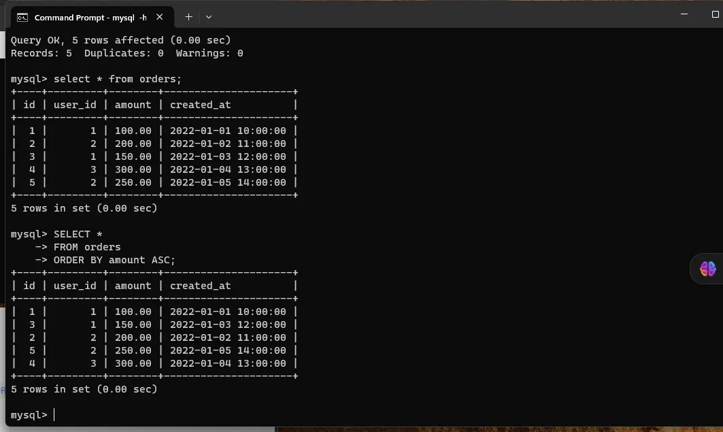This screenshot has height=432, width=723.
Task: Click created_at header in the sorted table
Action: (x=200, y=286)
